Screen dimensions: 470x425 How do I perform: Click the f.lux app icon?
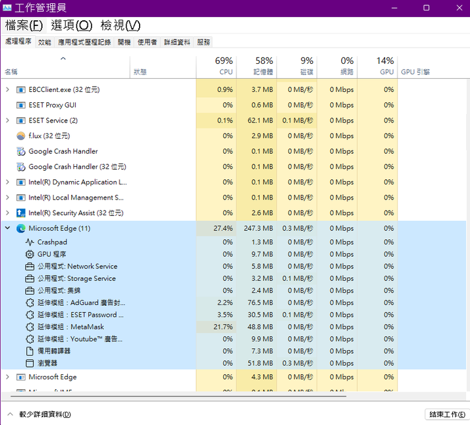[21, 136]
